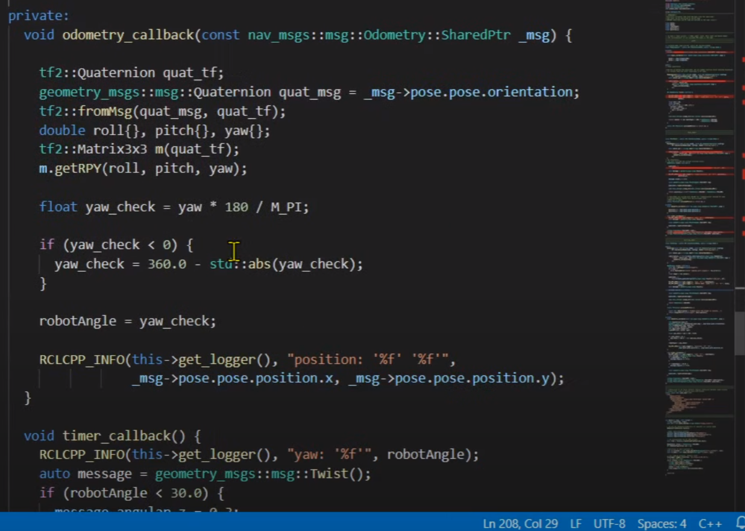Change the Spaces: 4 indentation setting
The width and height of the screenshot is (745, 531).
tap(662, 523)
